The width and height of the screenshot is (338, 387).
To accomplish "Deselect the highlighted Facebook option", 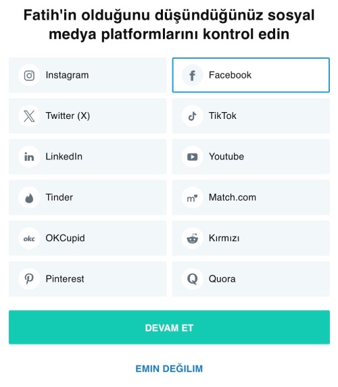I will pos(251,75).
